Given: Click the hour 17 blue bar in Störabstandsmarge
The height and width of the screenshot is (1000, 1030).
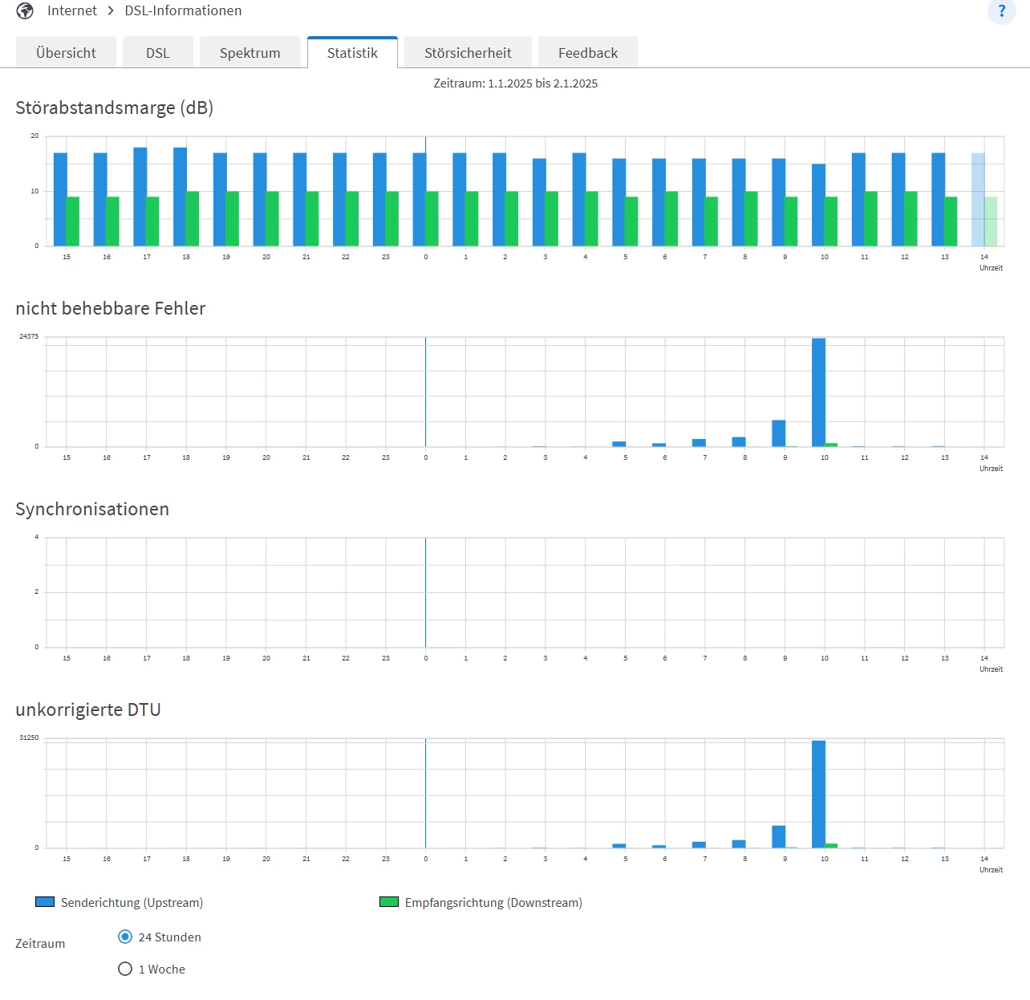Looking at the screenshot, I should coord(140,197).
